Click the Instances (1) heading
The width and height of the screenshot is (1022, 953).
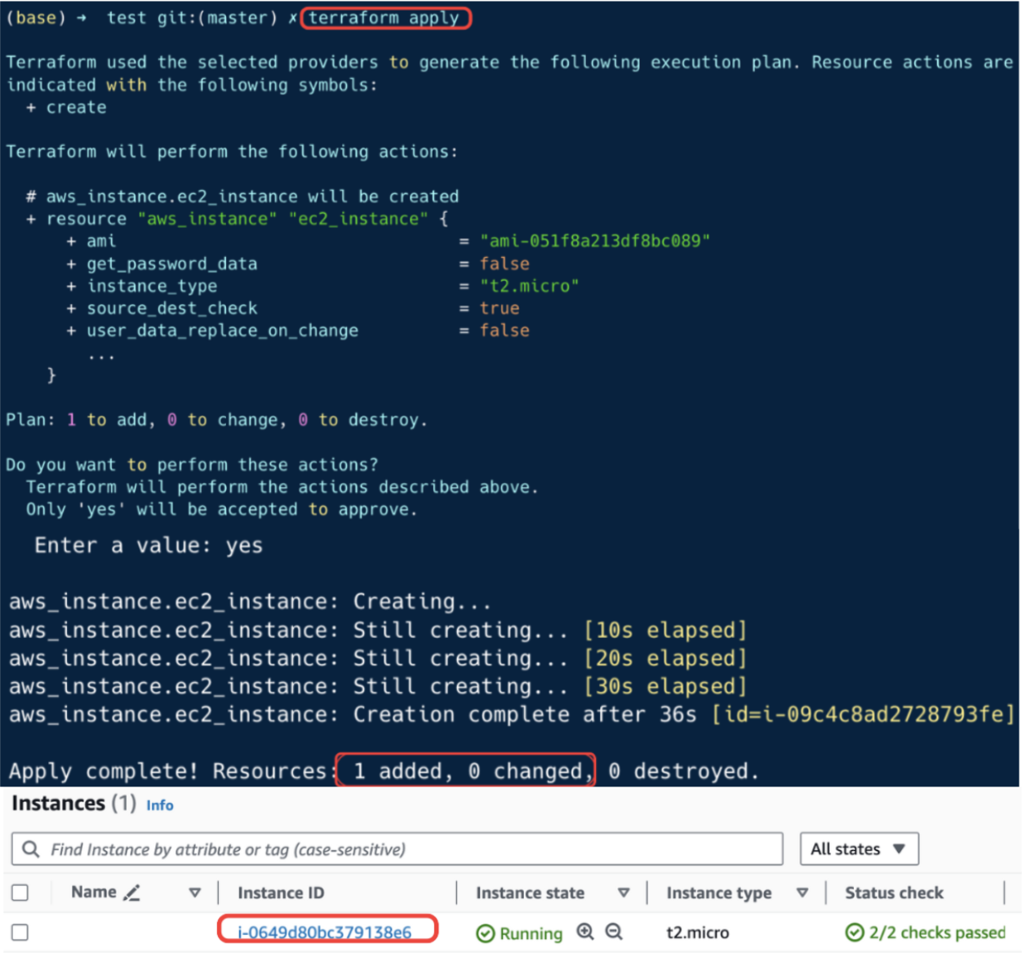[x=73, y=804]
